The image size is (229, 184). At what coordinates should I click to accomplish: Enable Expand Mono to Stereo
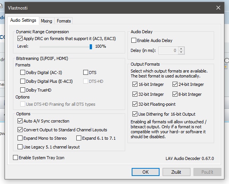pos(20,138)
